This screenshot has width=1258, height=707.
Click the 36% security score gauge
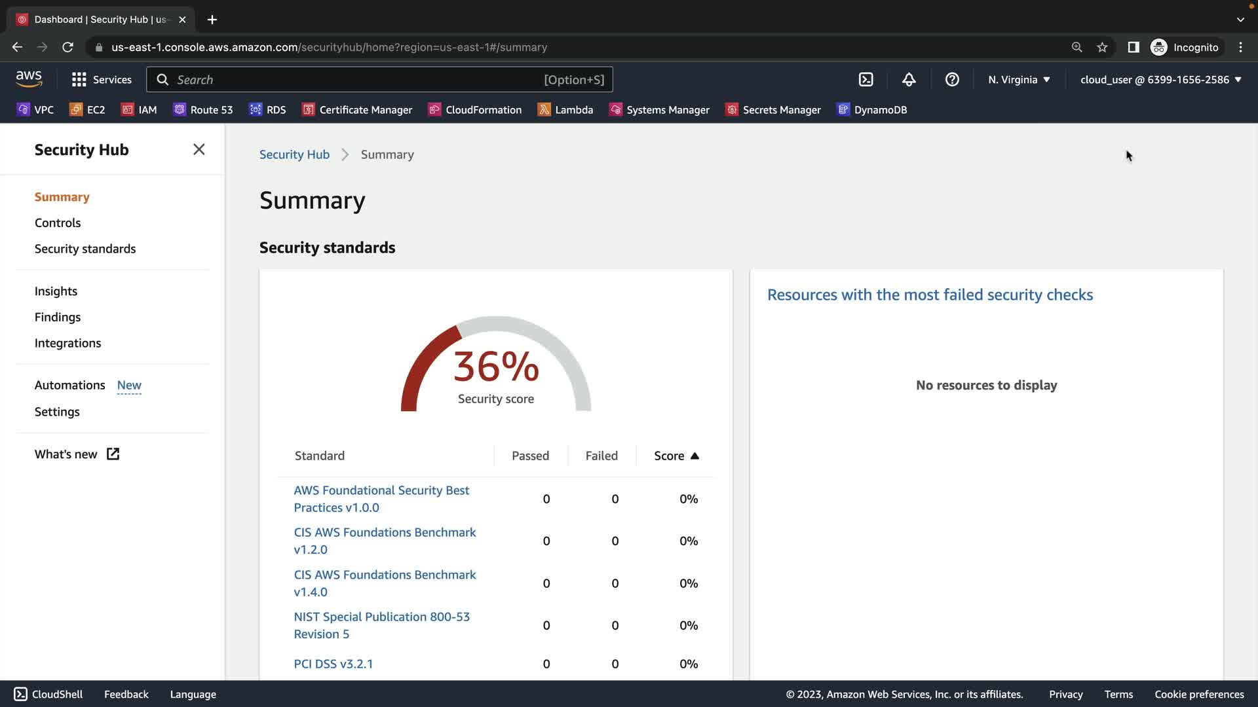(x=495, y=367)
